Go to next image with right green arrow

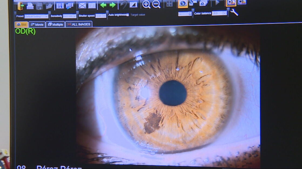(113, 5)
